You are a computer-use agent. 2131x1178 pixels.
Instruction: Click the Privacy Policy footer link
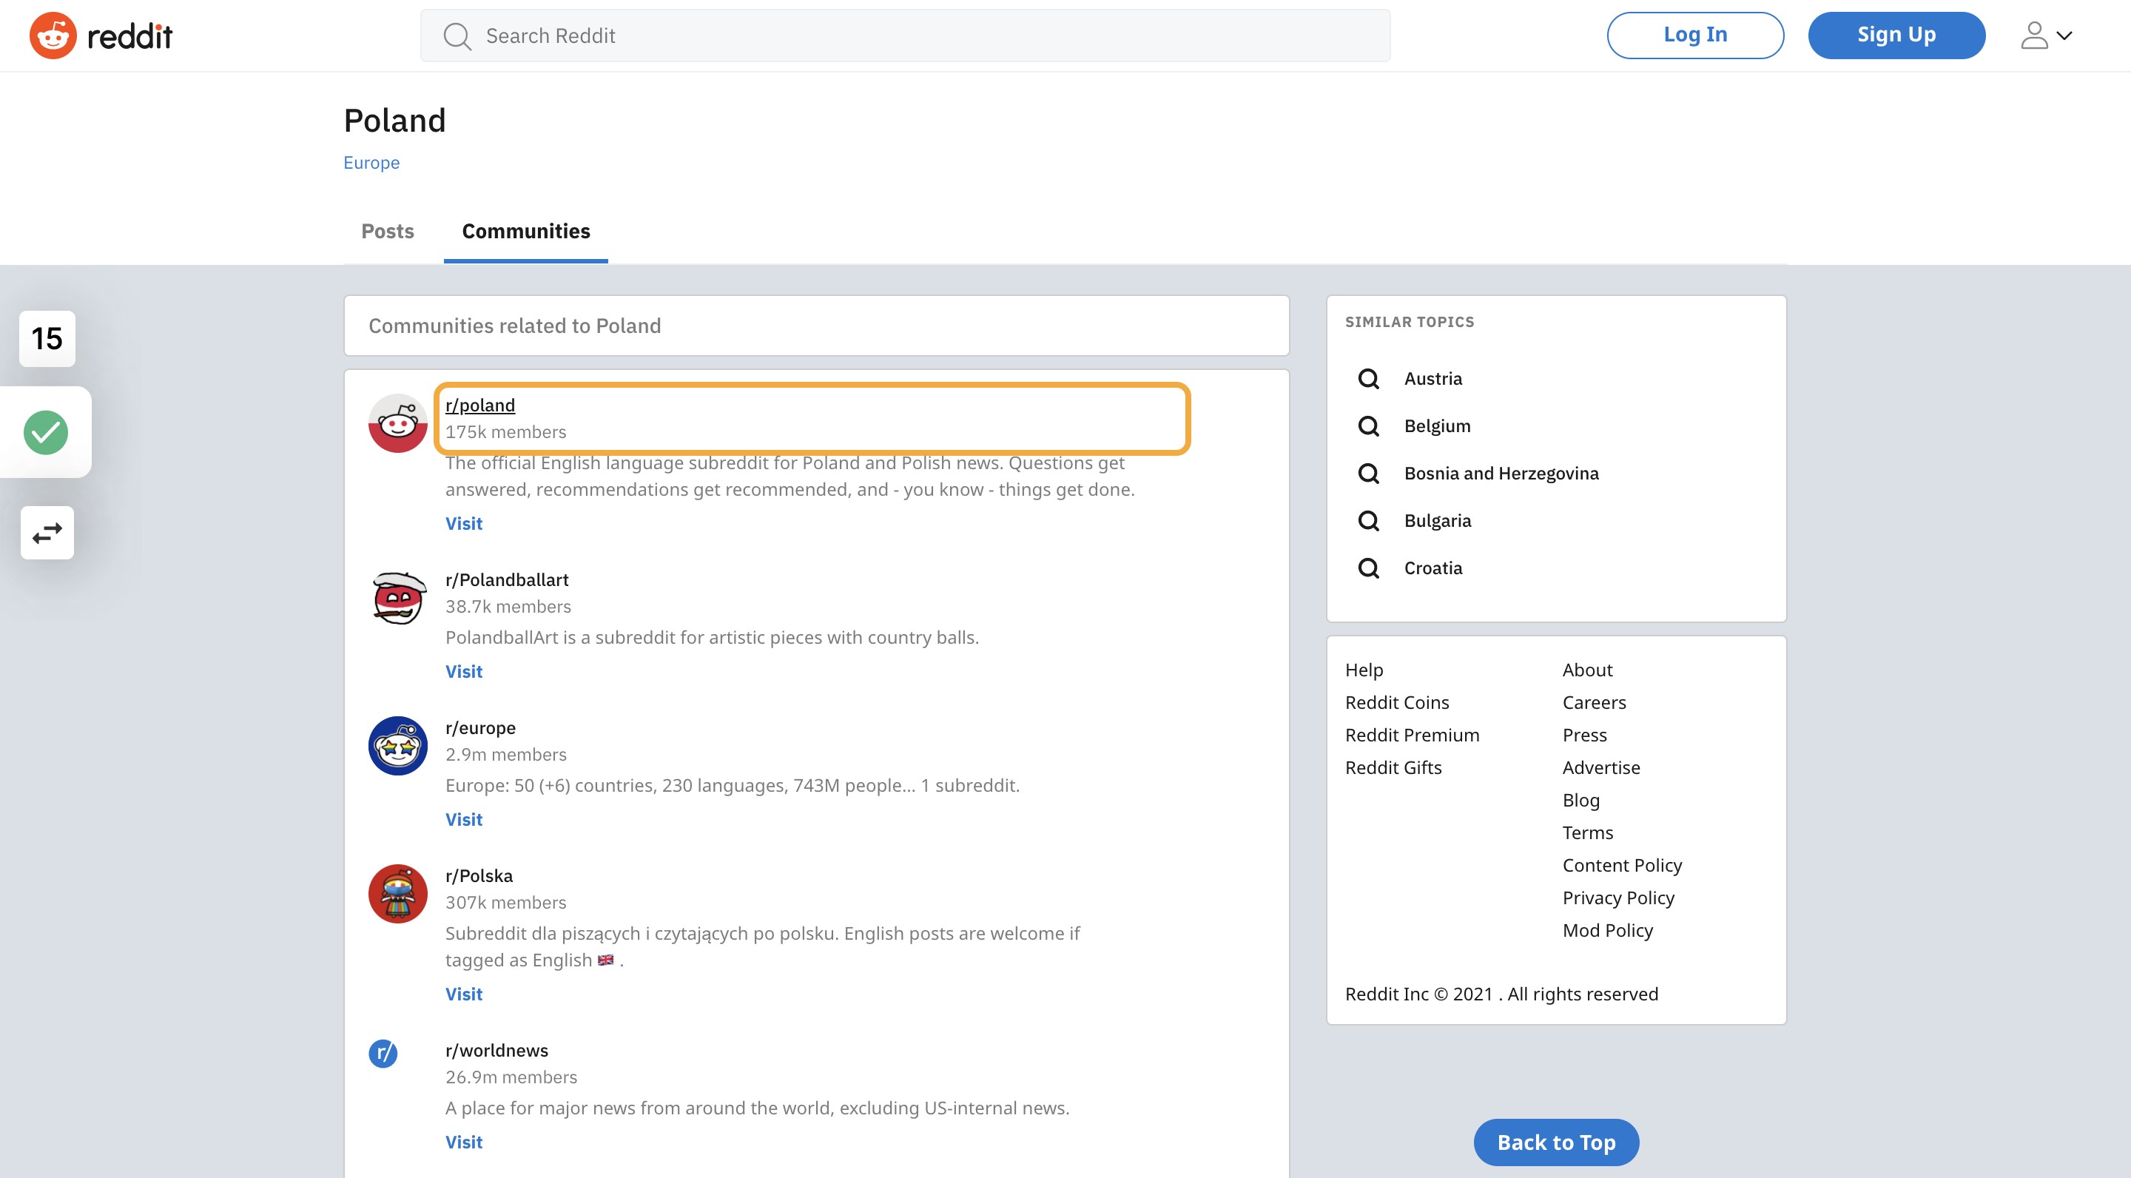(x=1618, y=898)
